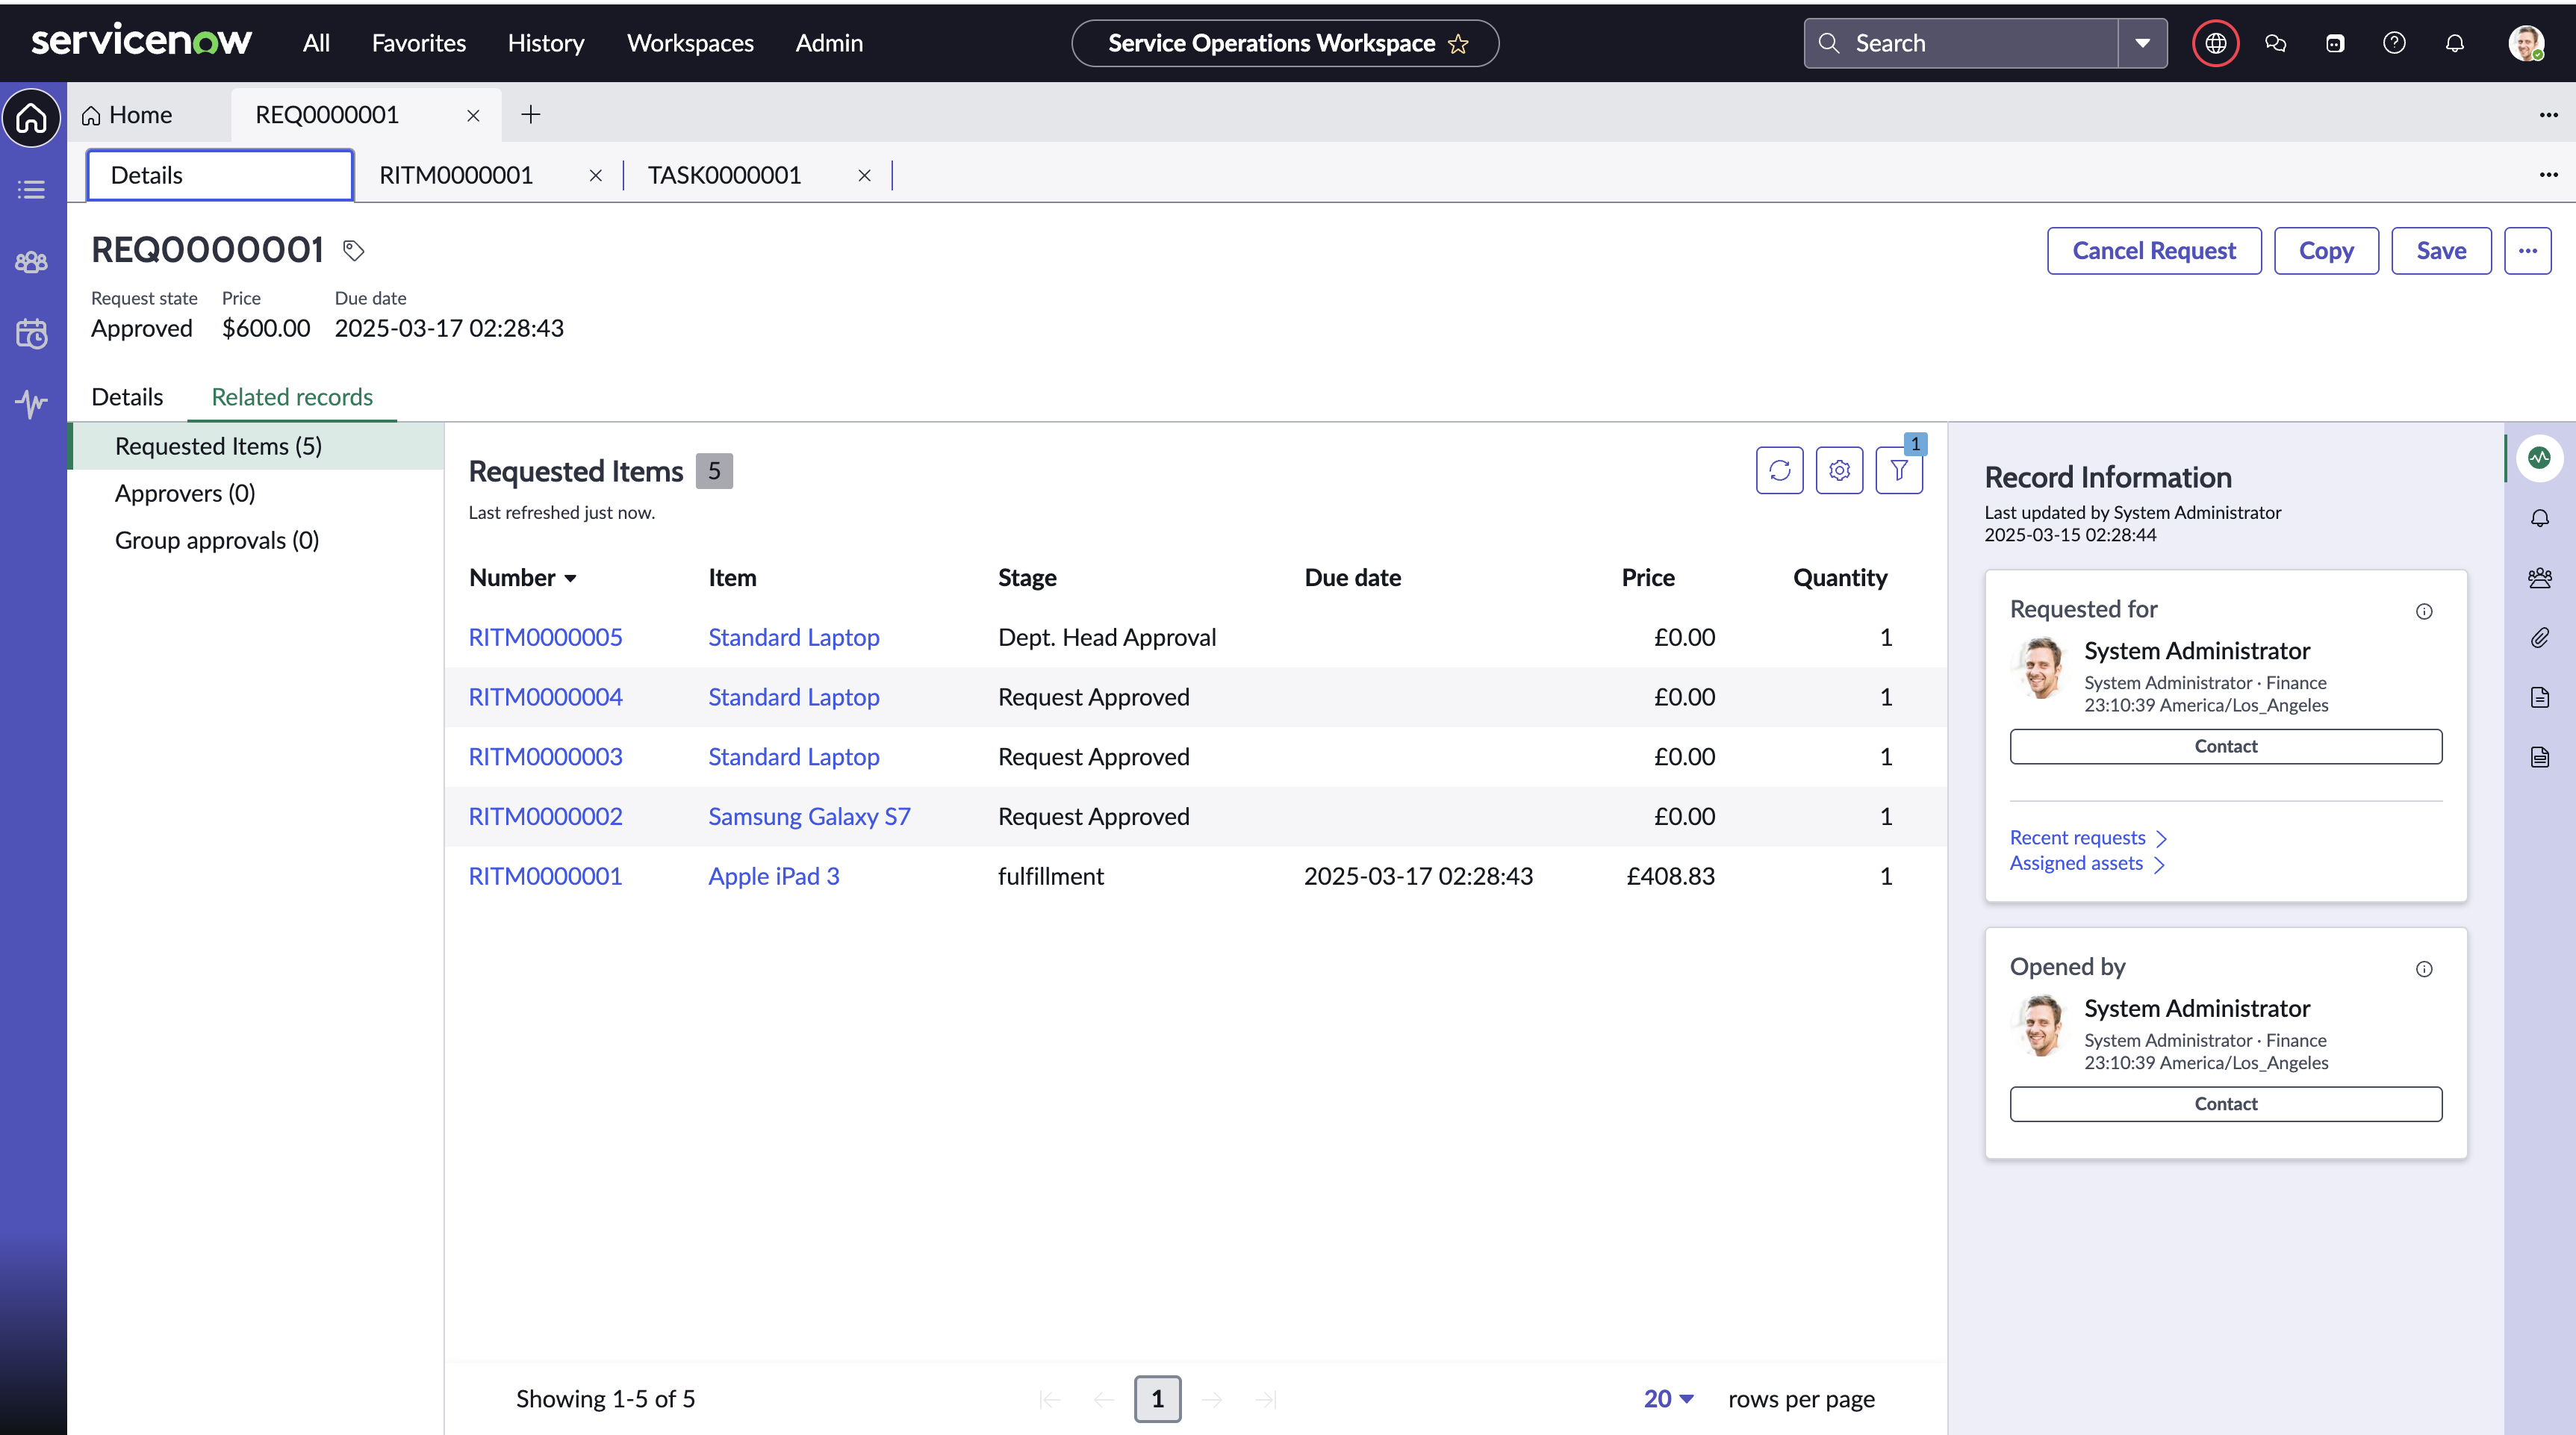Image resolution: width=2576 pixels, height=1435 pixels.
Task: Open the History menu
Action: point(546,43)
